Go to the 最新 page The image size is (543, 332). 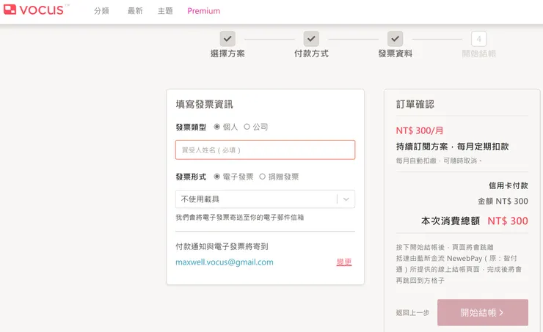tap(135, 11)
